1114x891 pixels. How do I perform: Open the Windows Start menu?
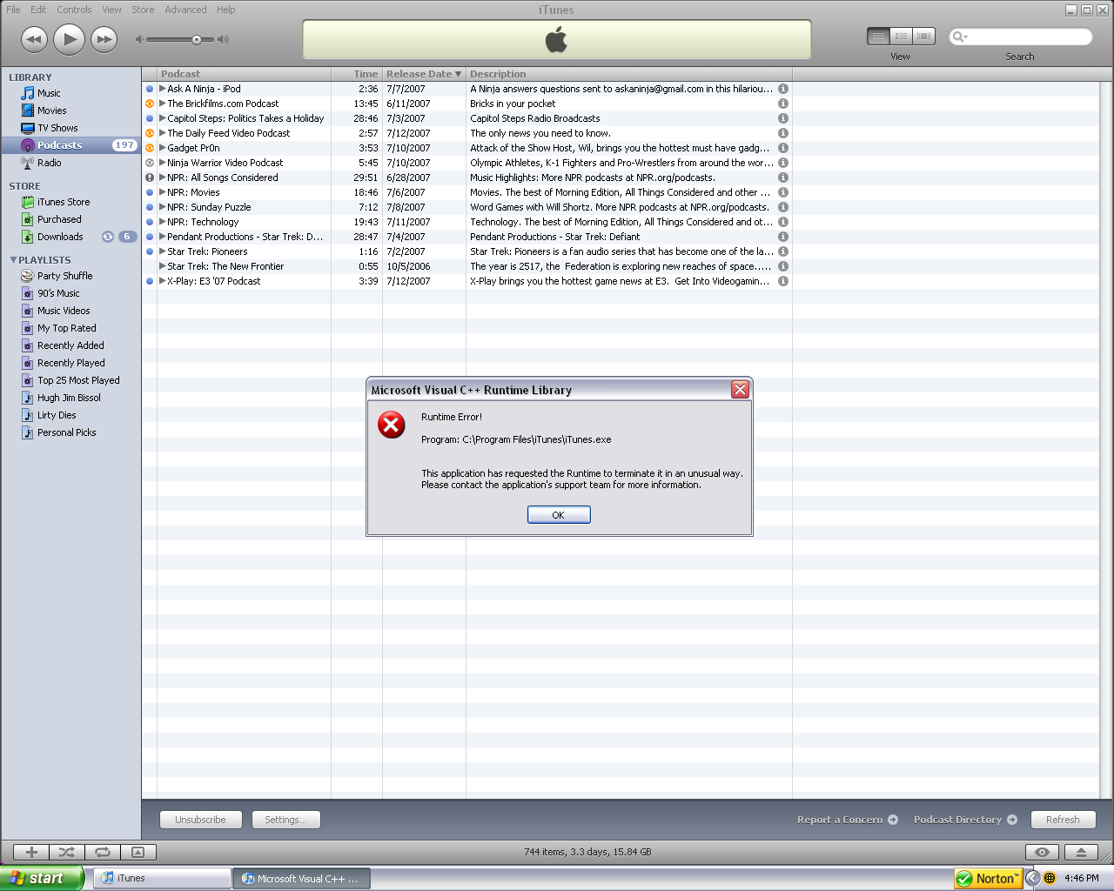click(41, 878)
